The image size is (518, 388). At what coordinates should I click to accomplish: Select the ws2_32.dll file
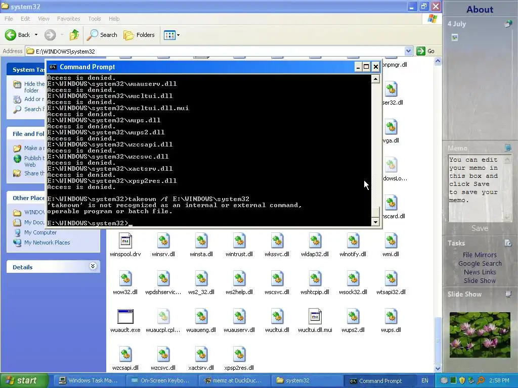coord(201,279)
